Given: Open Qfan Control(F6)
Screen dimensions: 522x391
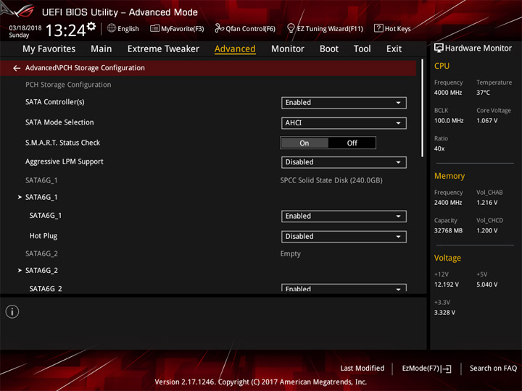Looking at the screenshot, I should [x=245, y=28].
